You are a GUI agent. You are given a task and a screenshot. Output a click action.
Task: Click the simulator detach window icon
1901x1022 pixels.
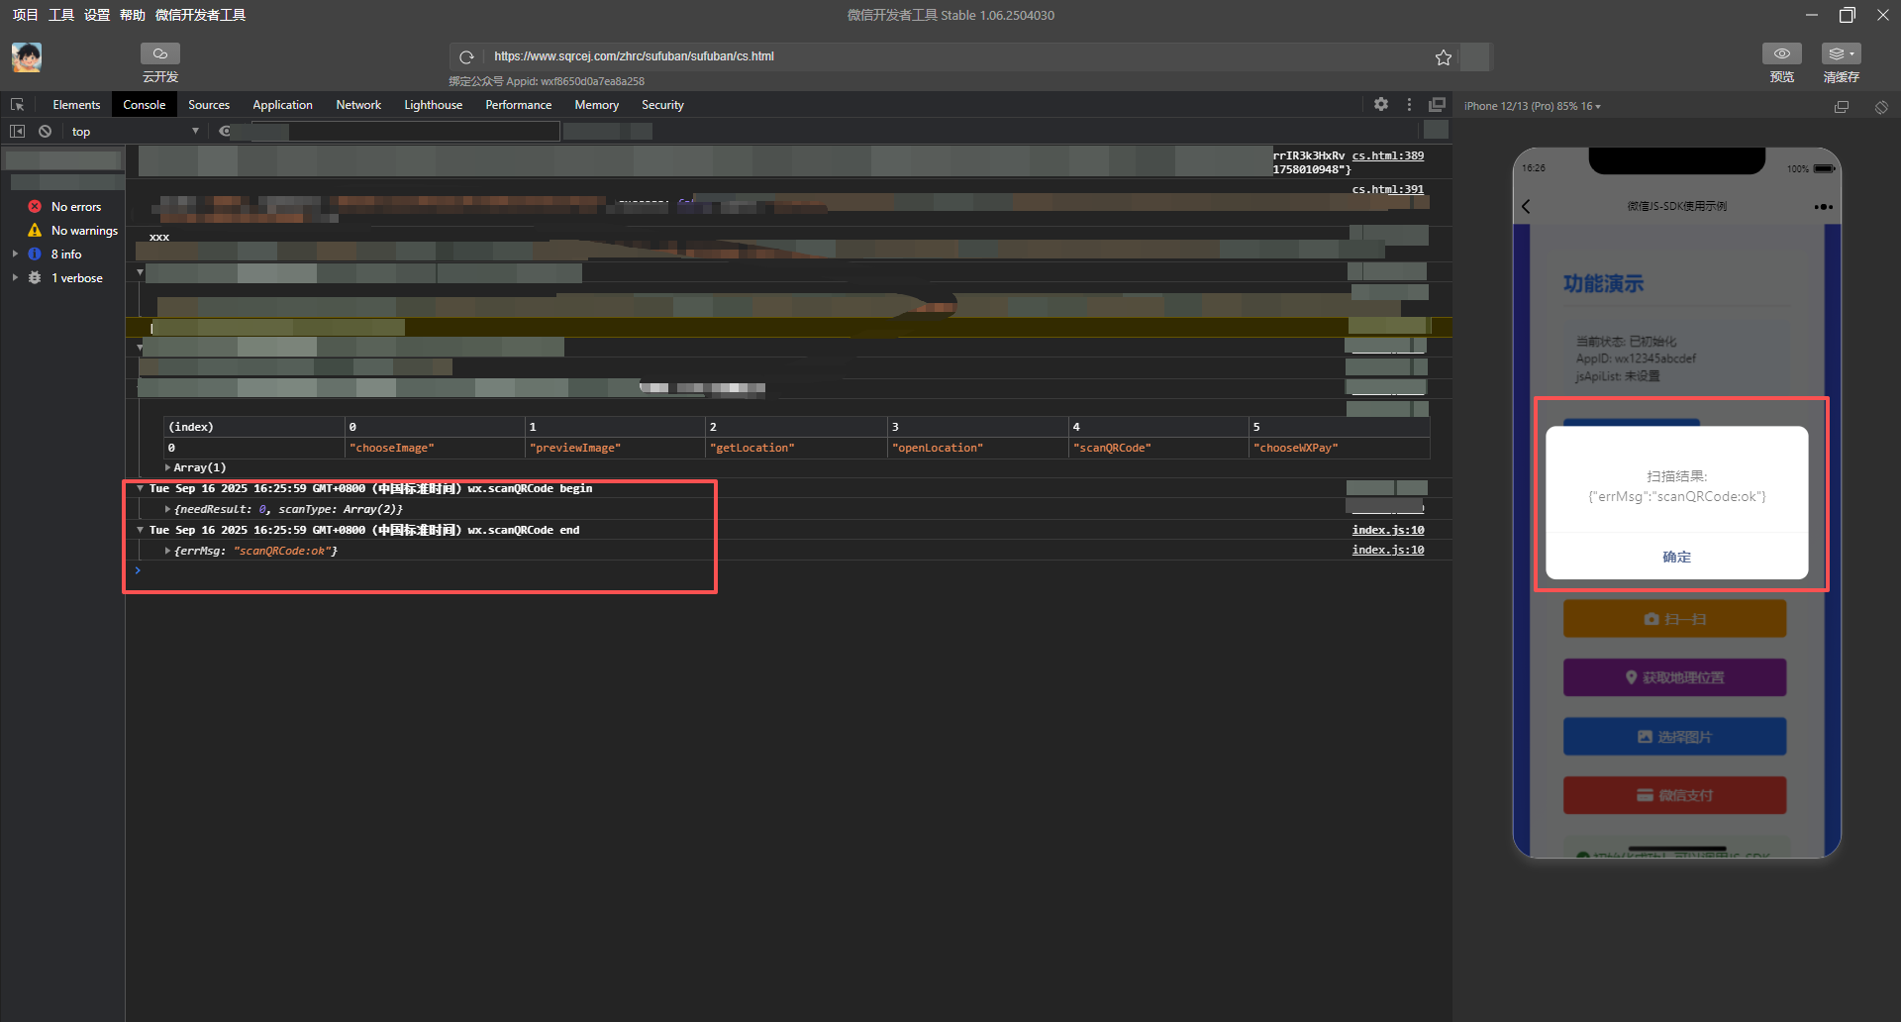pyautogui.click(x=1842, y=106)
